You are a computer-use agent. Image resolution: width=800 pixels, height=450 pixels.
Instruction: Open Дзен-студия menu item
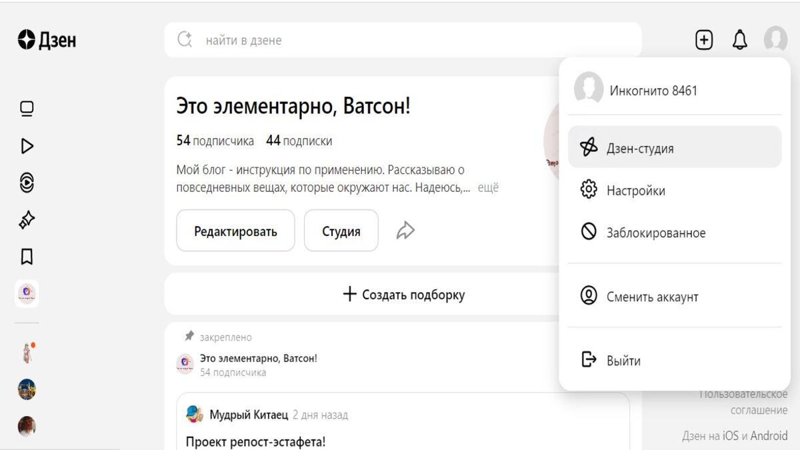click(x=674, y=147)
